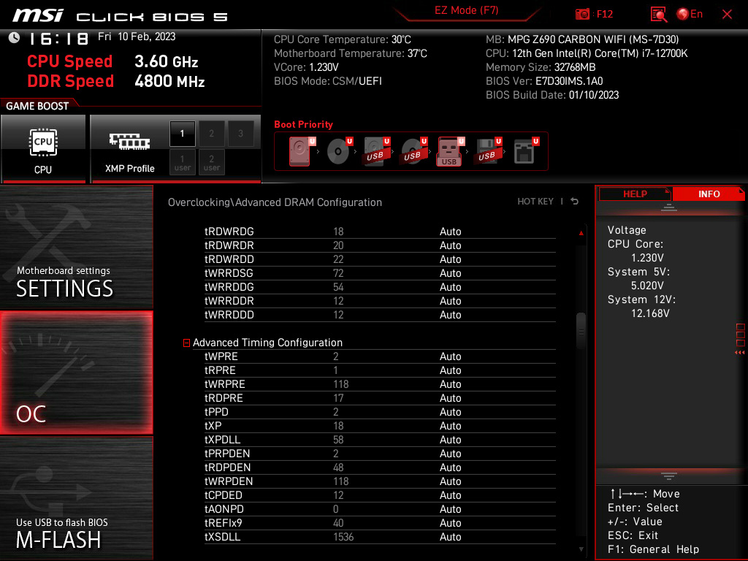Select the USB hard disk boot icon

point(376,151)
